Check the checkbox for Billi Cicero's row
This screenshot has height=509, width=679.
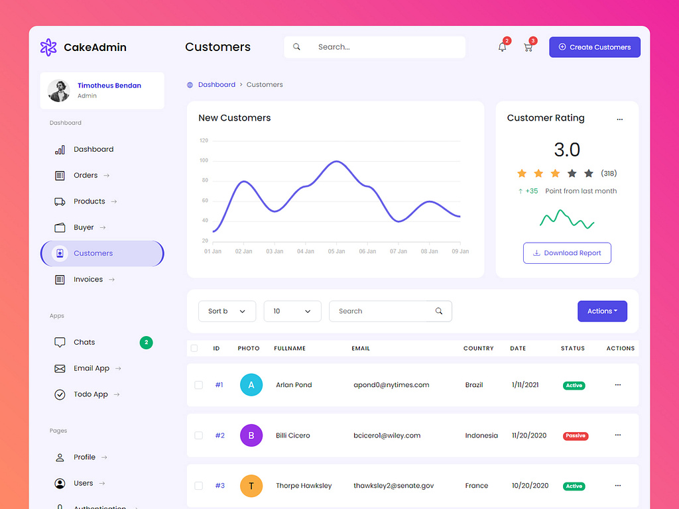[x=198, y=435]
